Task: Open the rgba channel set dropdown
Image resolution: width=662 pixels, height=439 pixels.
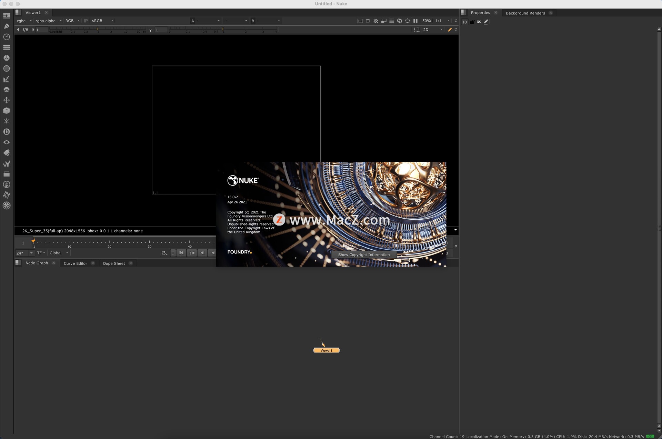Action: coord(24,21)
